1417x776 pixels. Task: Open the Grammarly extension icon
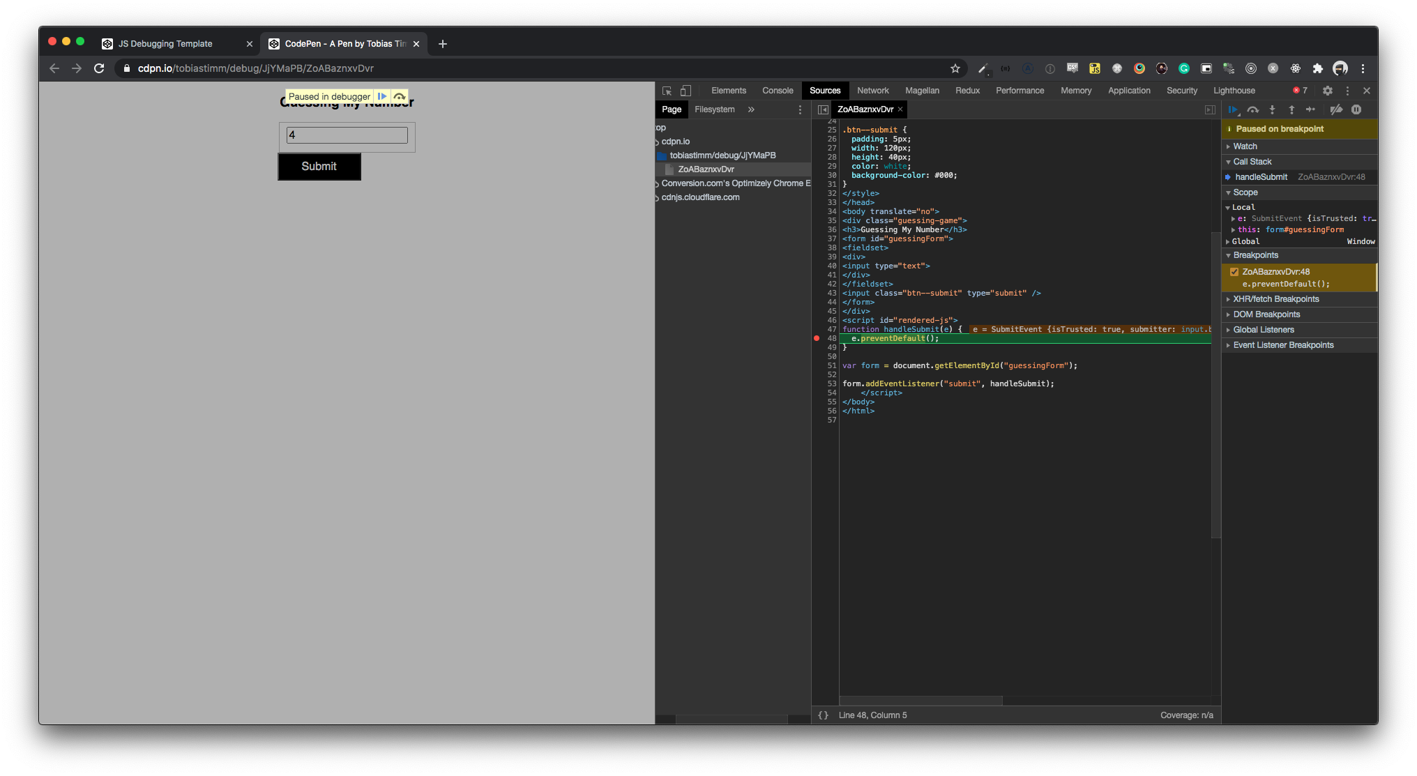1184,68
